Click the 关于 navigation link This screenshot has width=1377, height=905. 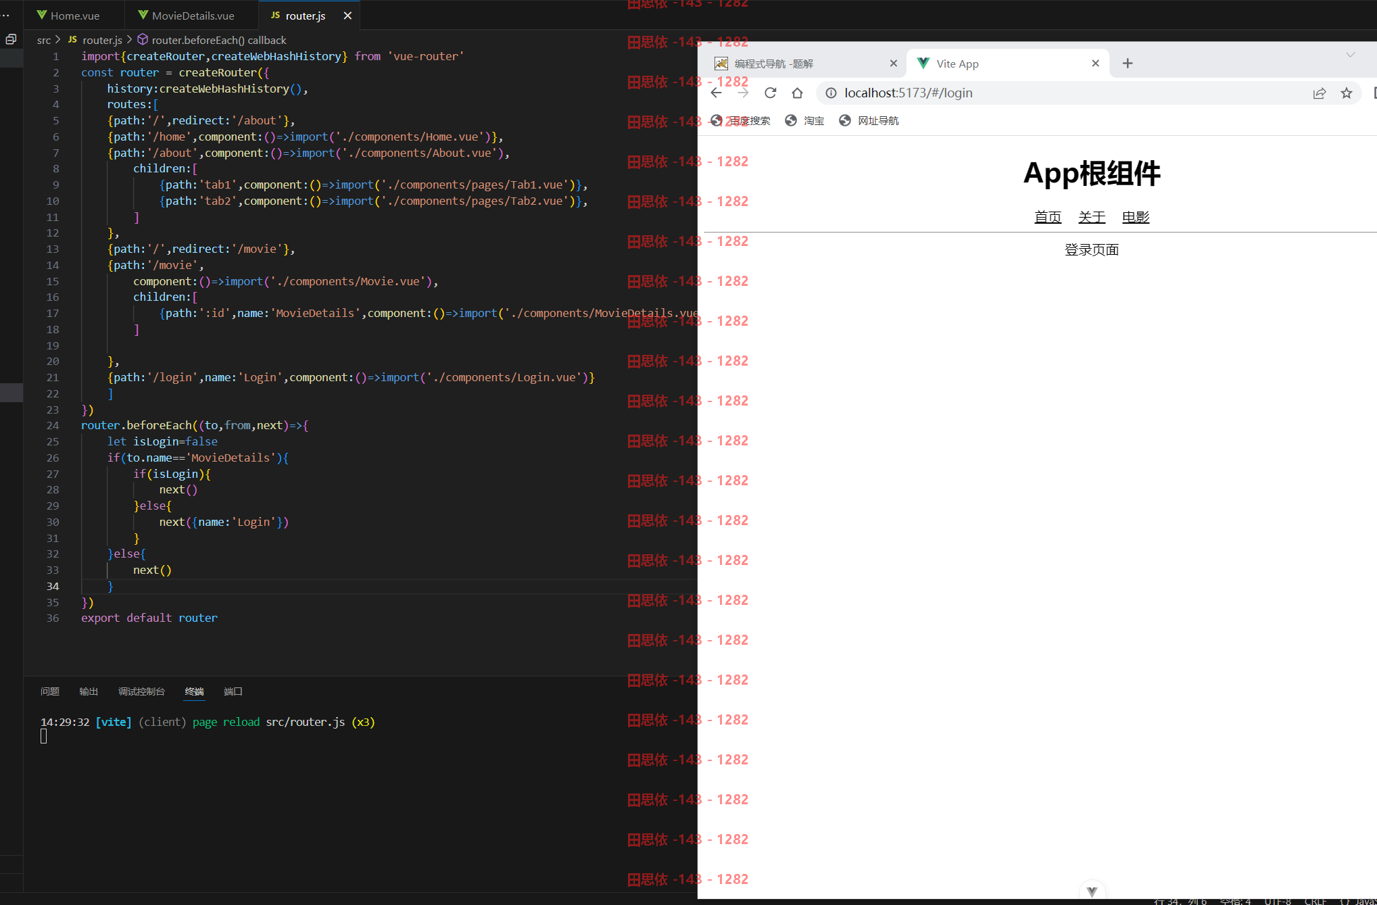pos(1092,217)
